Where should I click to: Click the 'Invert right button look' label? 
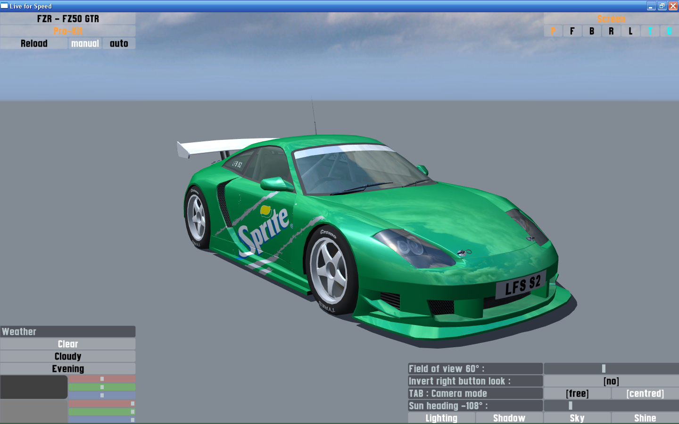coord(475,381)
